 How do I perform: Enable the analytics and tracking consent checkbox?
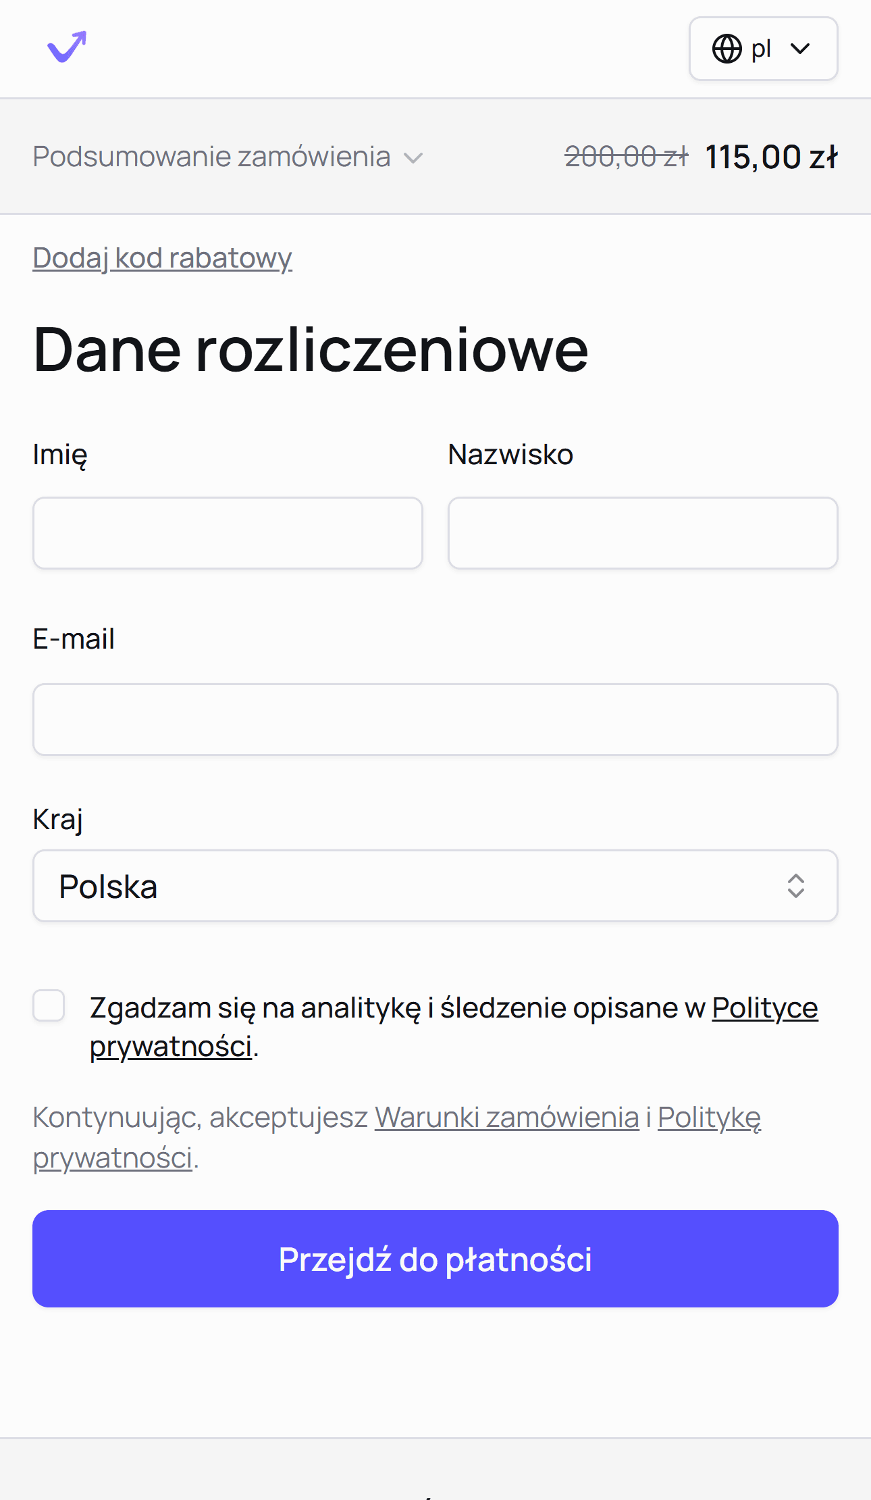point(49,1007)
